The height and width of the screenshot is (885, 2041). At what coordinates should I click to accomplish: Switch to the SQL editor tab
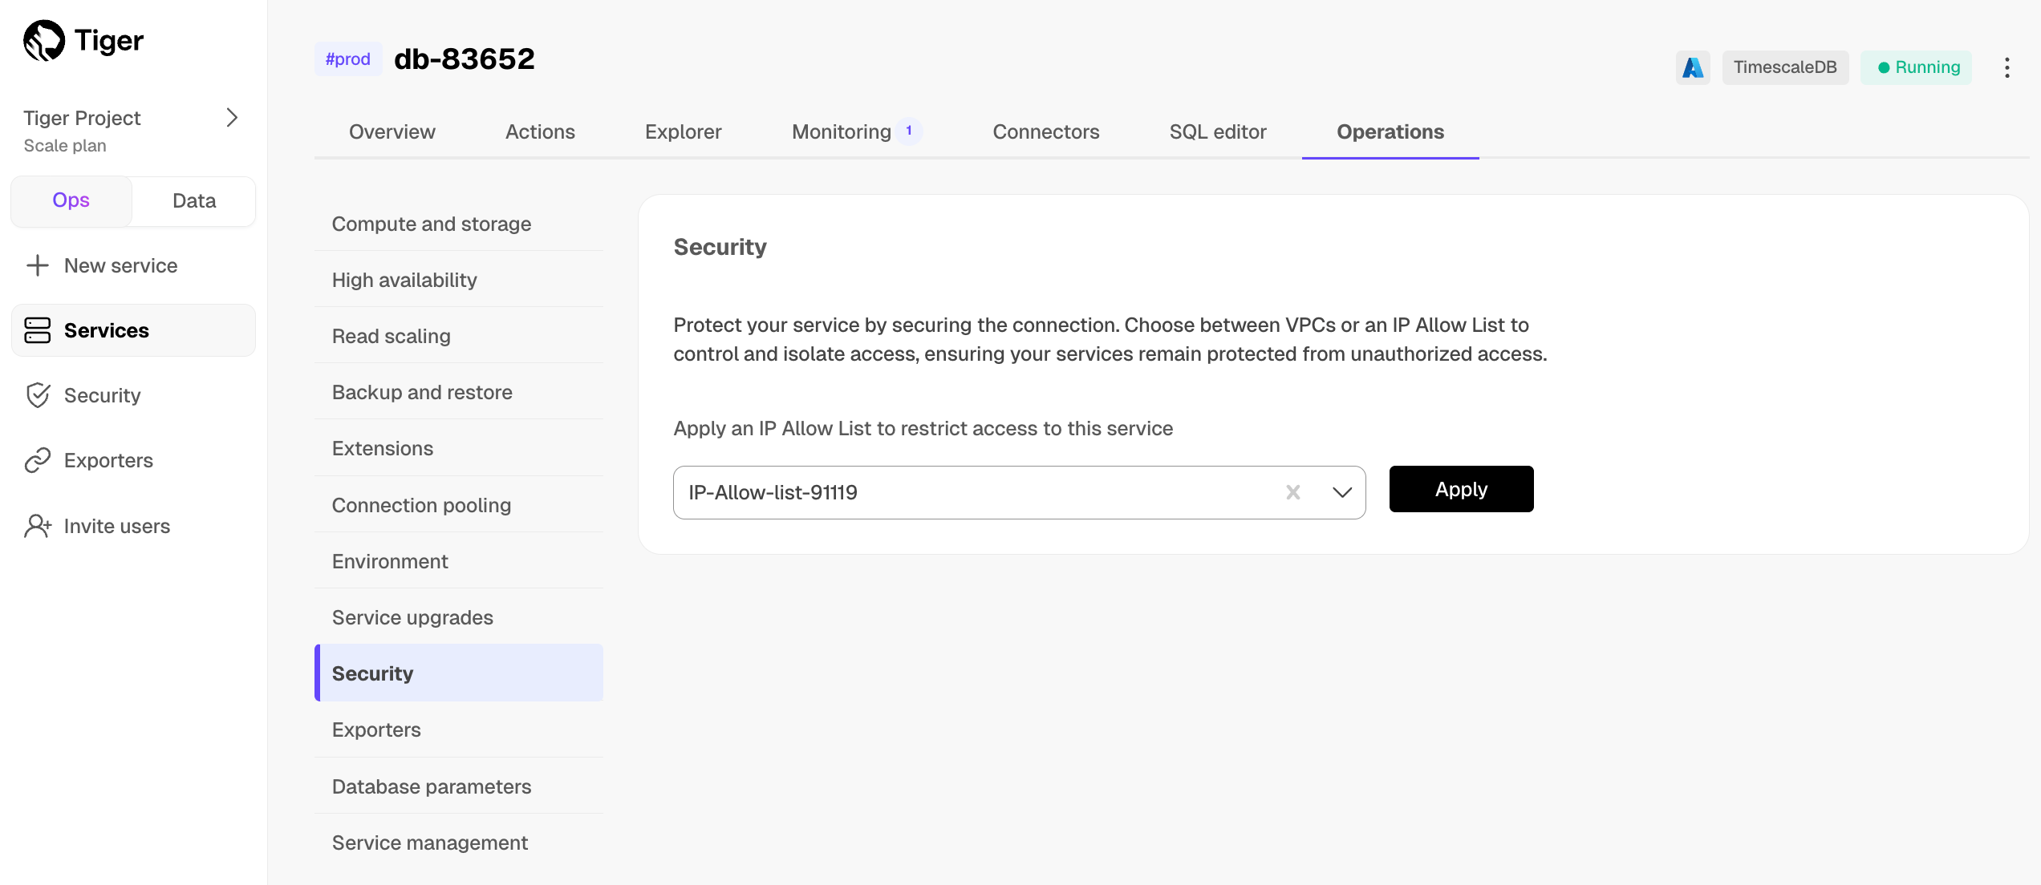[x=1217, y=131]
